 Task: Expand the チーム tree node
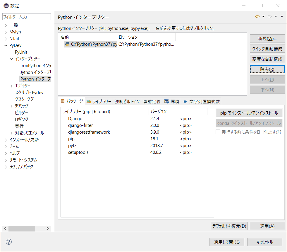pos(6,147)
